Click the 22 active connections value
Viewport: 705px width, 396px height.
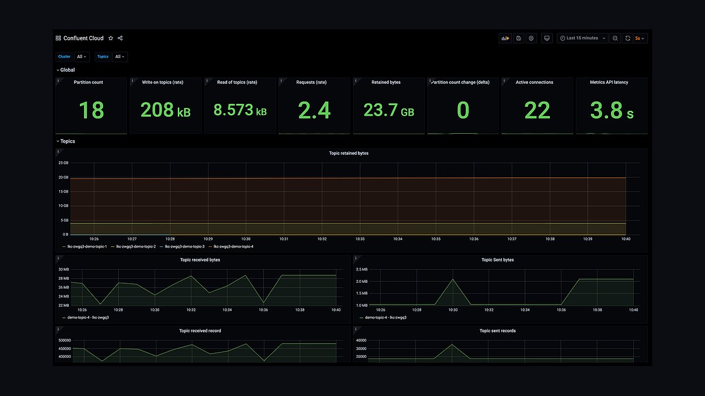tap(537, 110)
